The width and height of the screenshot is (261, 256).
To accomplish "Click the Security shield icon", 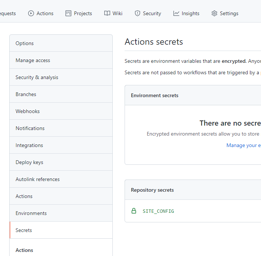I will click(137, 13).
